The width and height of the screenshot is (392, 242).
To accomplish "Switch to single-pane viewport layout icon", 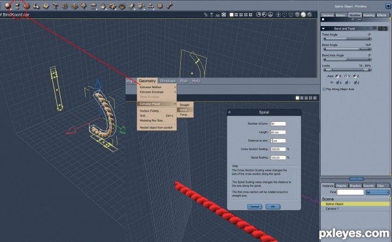I will [231, 15].
